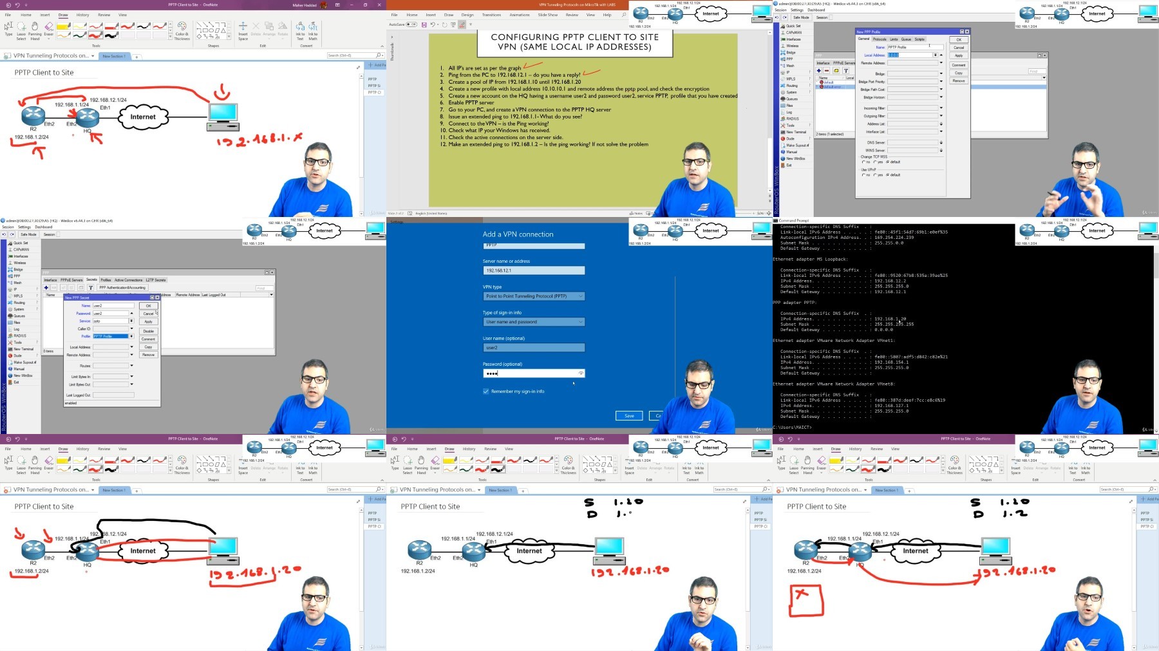The width and height of the screenshot is (1159, 651).
Task: Open Service dropdown in New PPP Secret
Action: coord(131,321)
